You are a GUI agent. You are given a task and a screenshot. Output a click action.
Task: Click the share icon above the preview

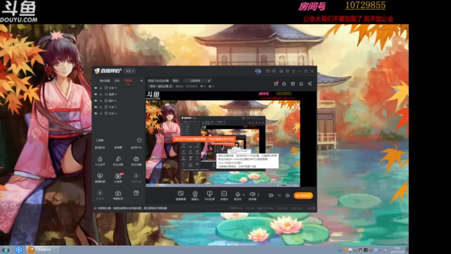[x=309, y=84]
